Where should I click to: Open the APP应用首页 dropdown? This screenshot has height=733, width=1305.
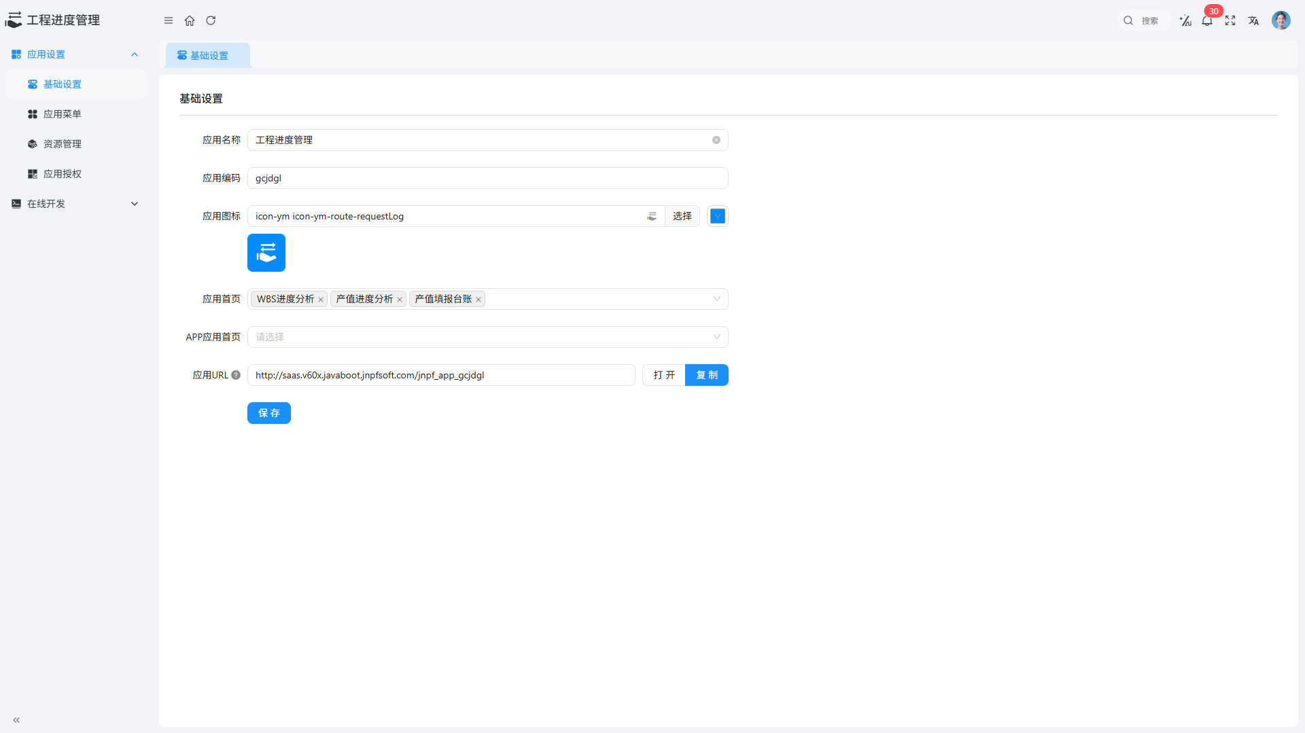coord(487,337)
